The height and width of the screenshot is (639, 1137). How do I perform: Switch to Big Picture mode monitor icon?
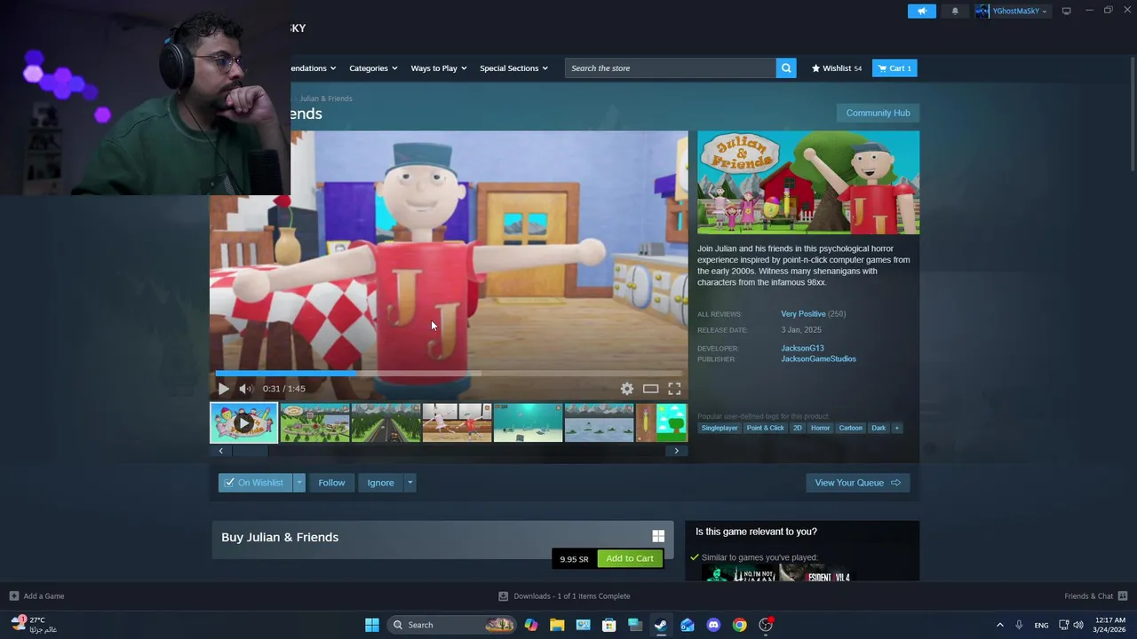click(1066, 11)
